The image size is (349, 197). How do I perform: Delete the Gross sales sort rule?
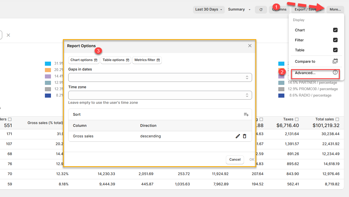pyautogui.click(x=245, y=136)
